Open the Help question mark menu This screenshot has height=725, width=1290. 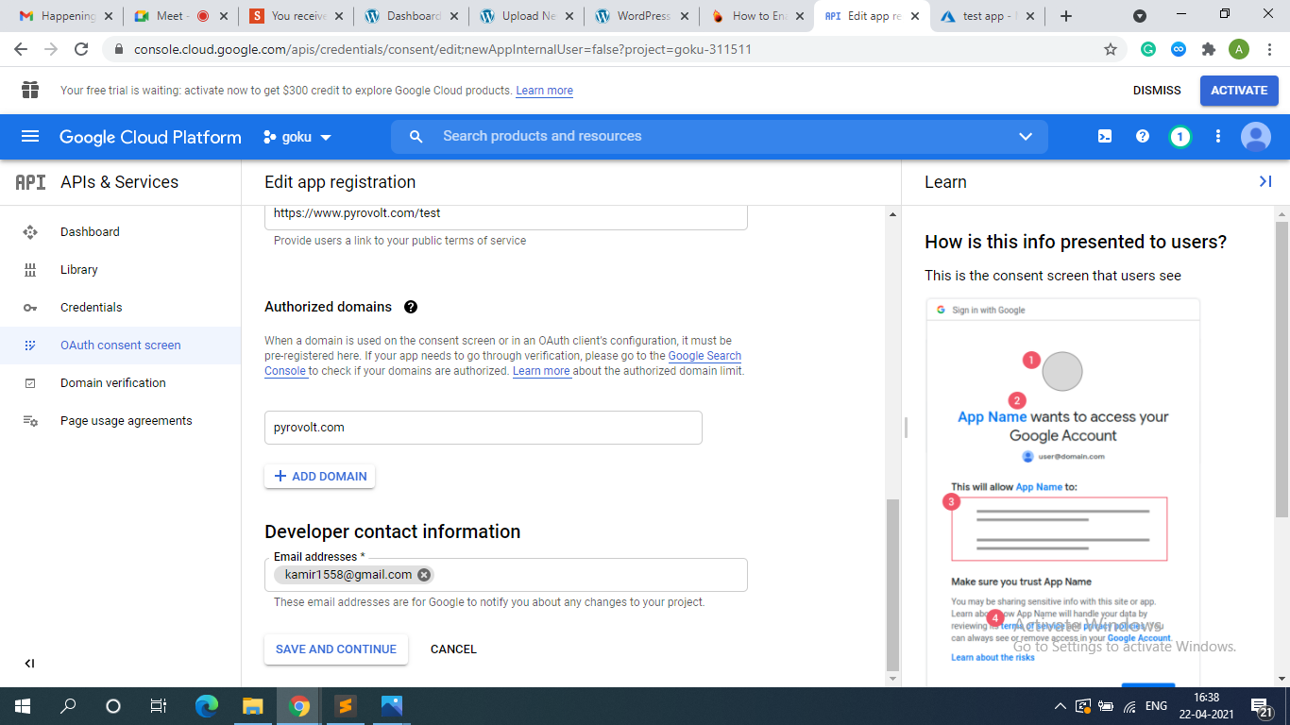click(1143, 137)
